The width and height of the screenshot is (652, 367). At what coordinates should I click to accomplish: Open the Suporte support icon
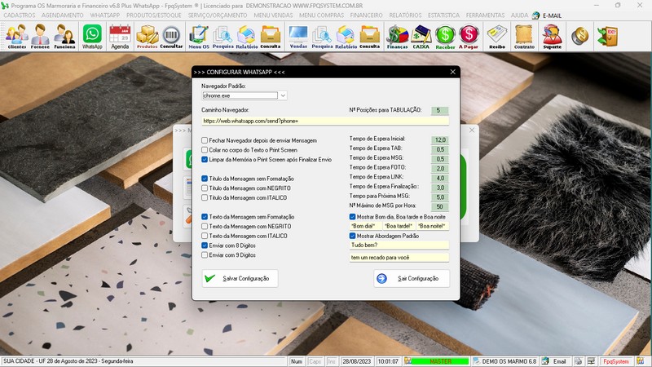[x=553, y=37]
